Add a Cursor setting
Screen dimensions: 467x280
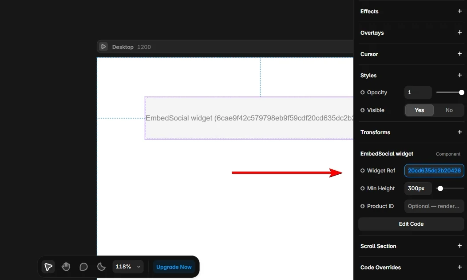click(x=459, y=54)
